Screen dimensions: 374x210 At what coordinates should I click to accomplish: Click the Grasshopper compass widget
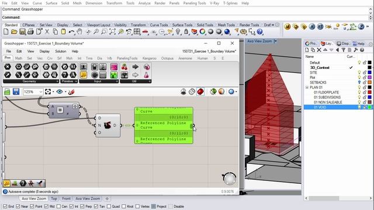coord(230,179)
